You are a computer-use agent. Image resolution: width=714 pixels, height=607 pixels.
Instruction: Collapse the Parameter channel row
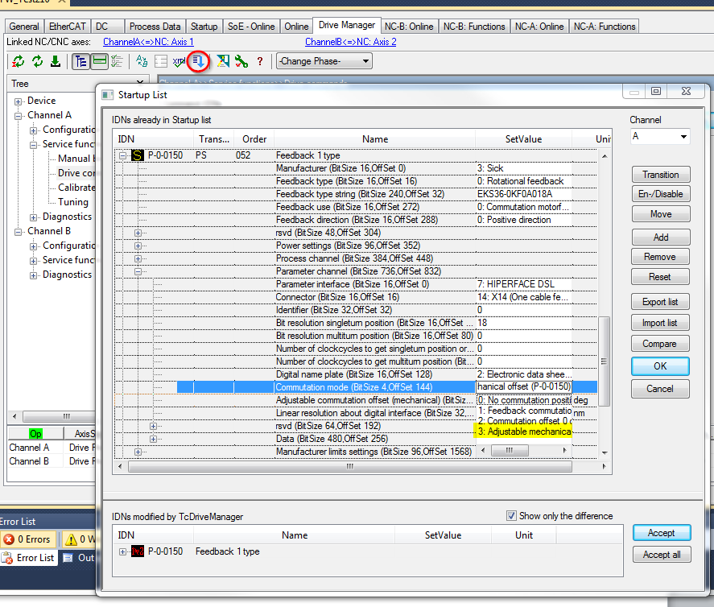pyautogui.click(x=138, y=271)
